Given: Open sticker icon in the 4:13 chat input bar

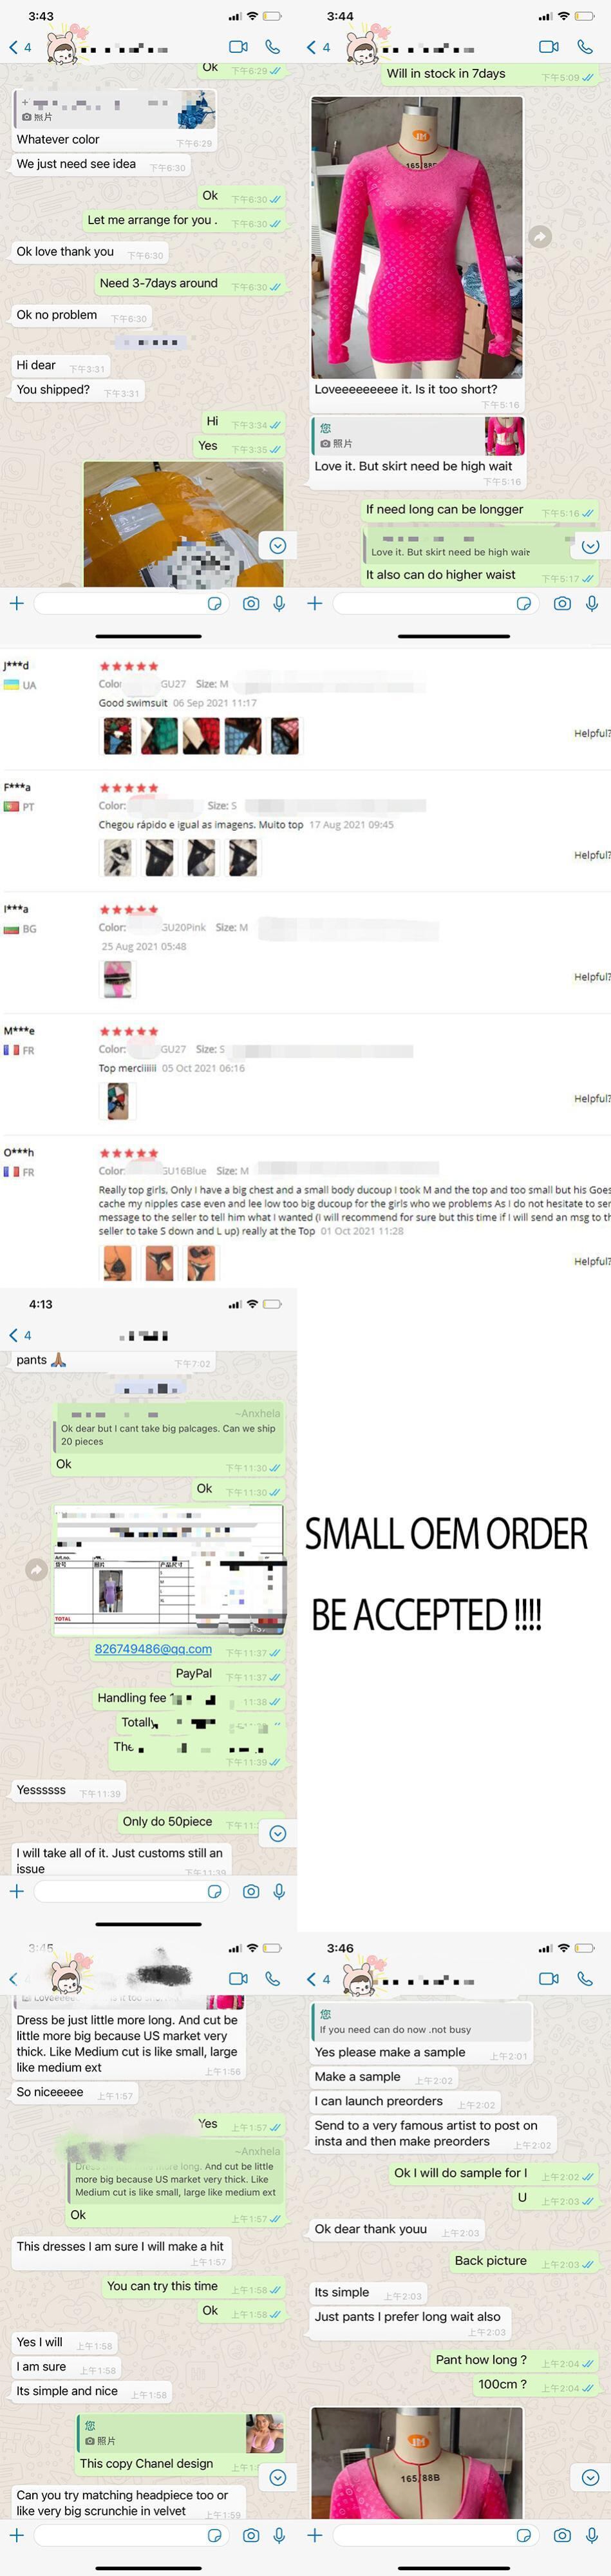Looking at the screenshot, I should point(214,1891).
